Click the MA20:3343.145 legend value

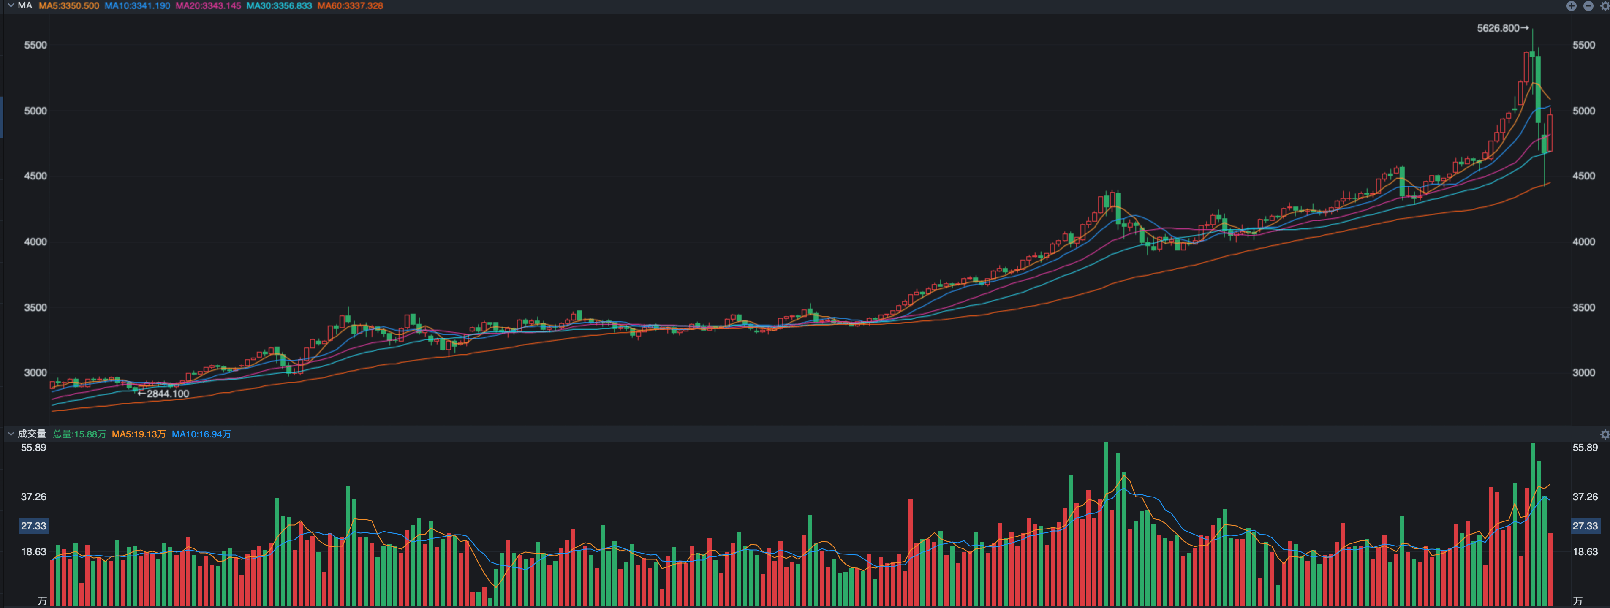pyautogui.click(x=208, y=5)
